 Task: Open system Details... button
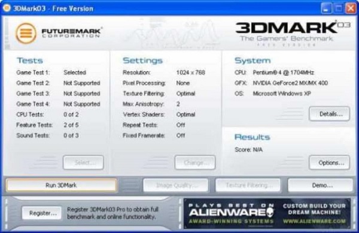tap(330, 114)
